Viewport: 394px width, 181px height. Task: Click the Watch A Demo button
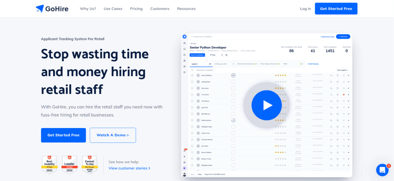[113, 135]
